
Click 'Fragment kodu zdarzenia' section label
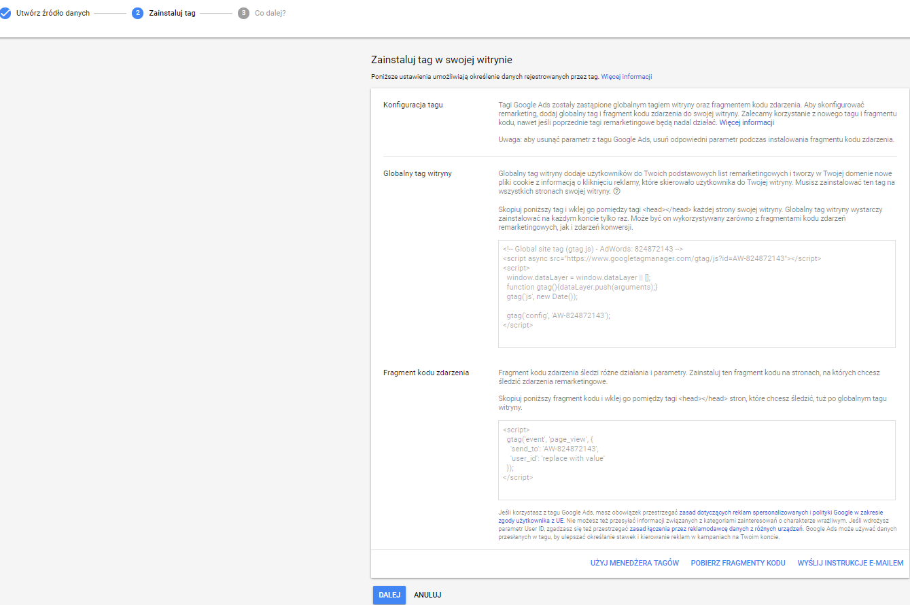pyautogui.click(x=426, y=373)
